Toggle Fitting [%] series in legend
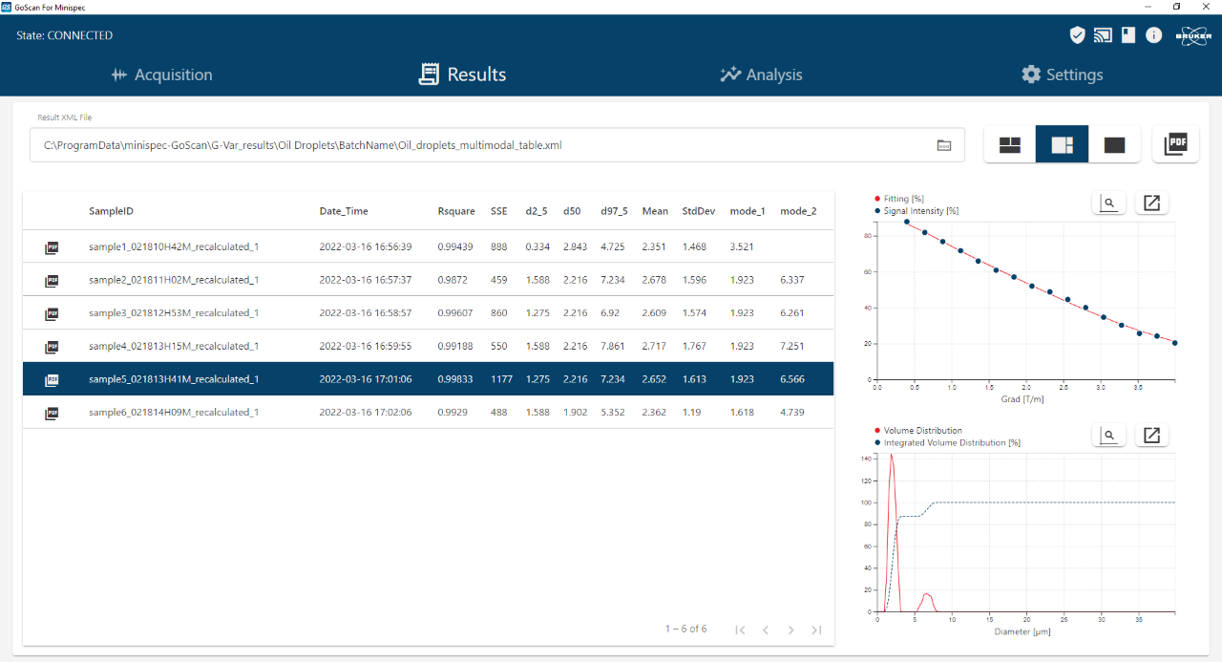This screenshot has width=1222, height=662. click(903, 199)
